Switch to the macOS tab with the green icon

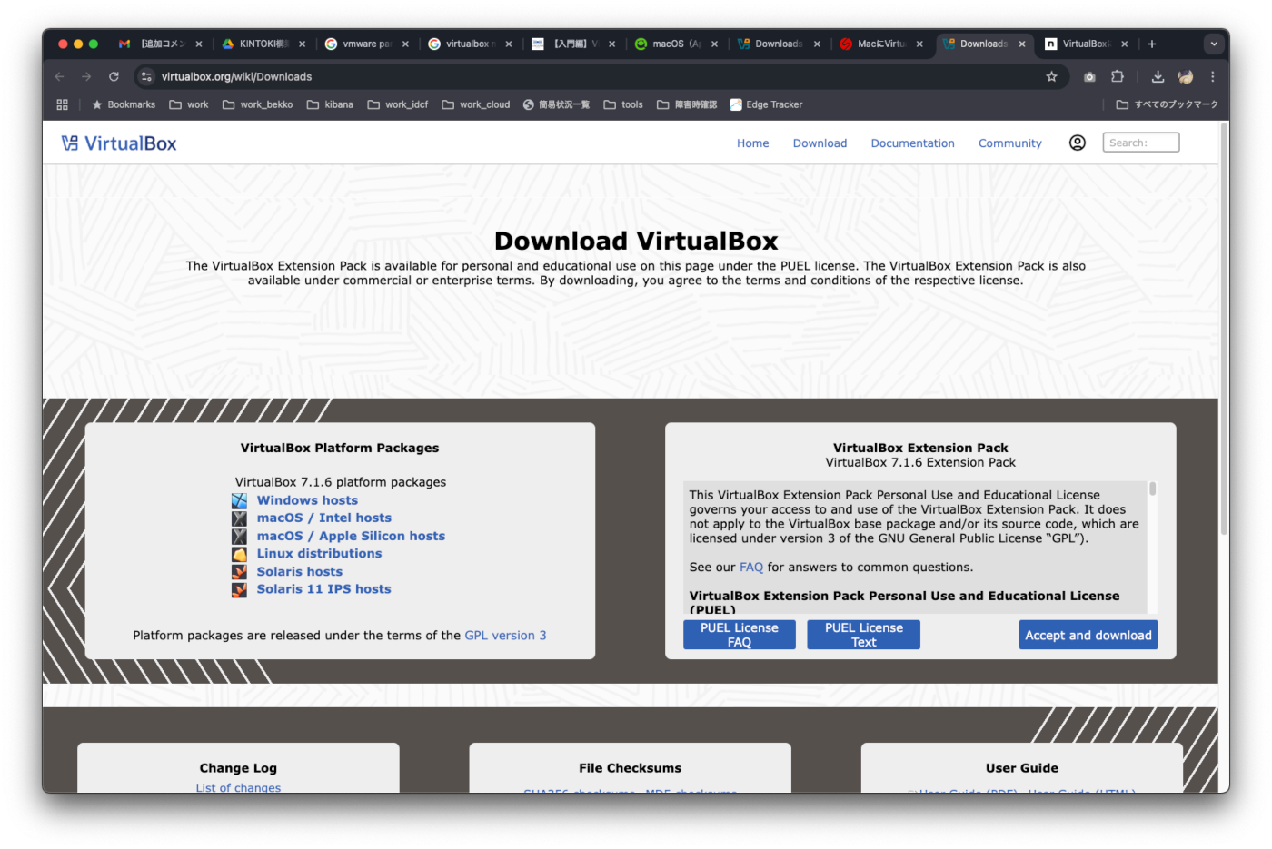pyautogui.click(x=676, y=44)
